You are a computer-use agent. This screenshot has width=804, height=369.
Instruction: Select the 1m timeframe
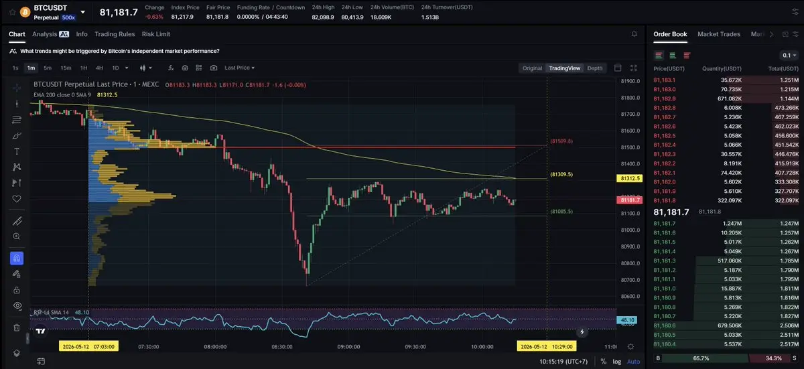point(31,68)
